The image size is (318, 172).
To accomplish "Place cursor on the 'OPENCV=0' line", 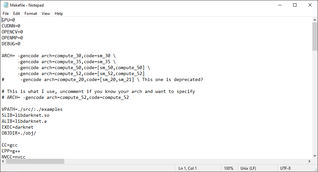I will click(x=12, y=32).
